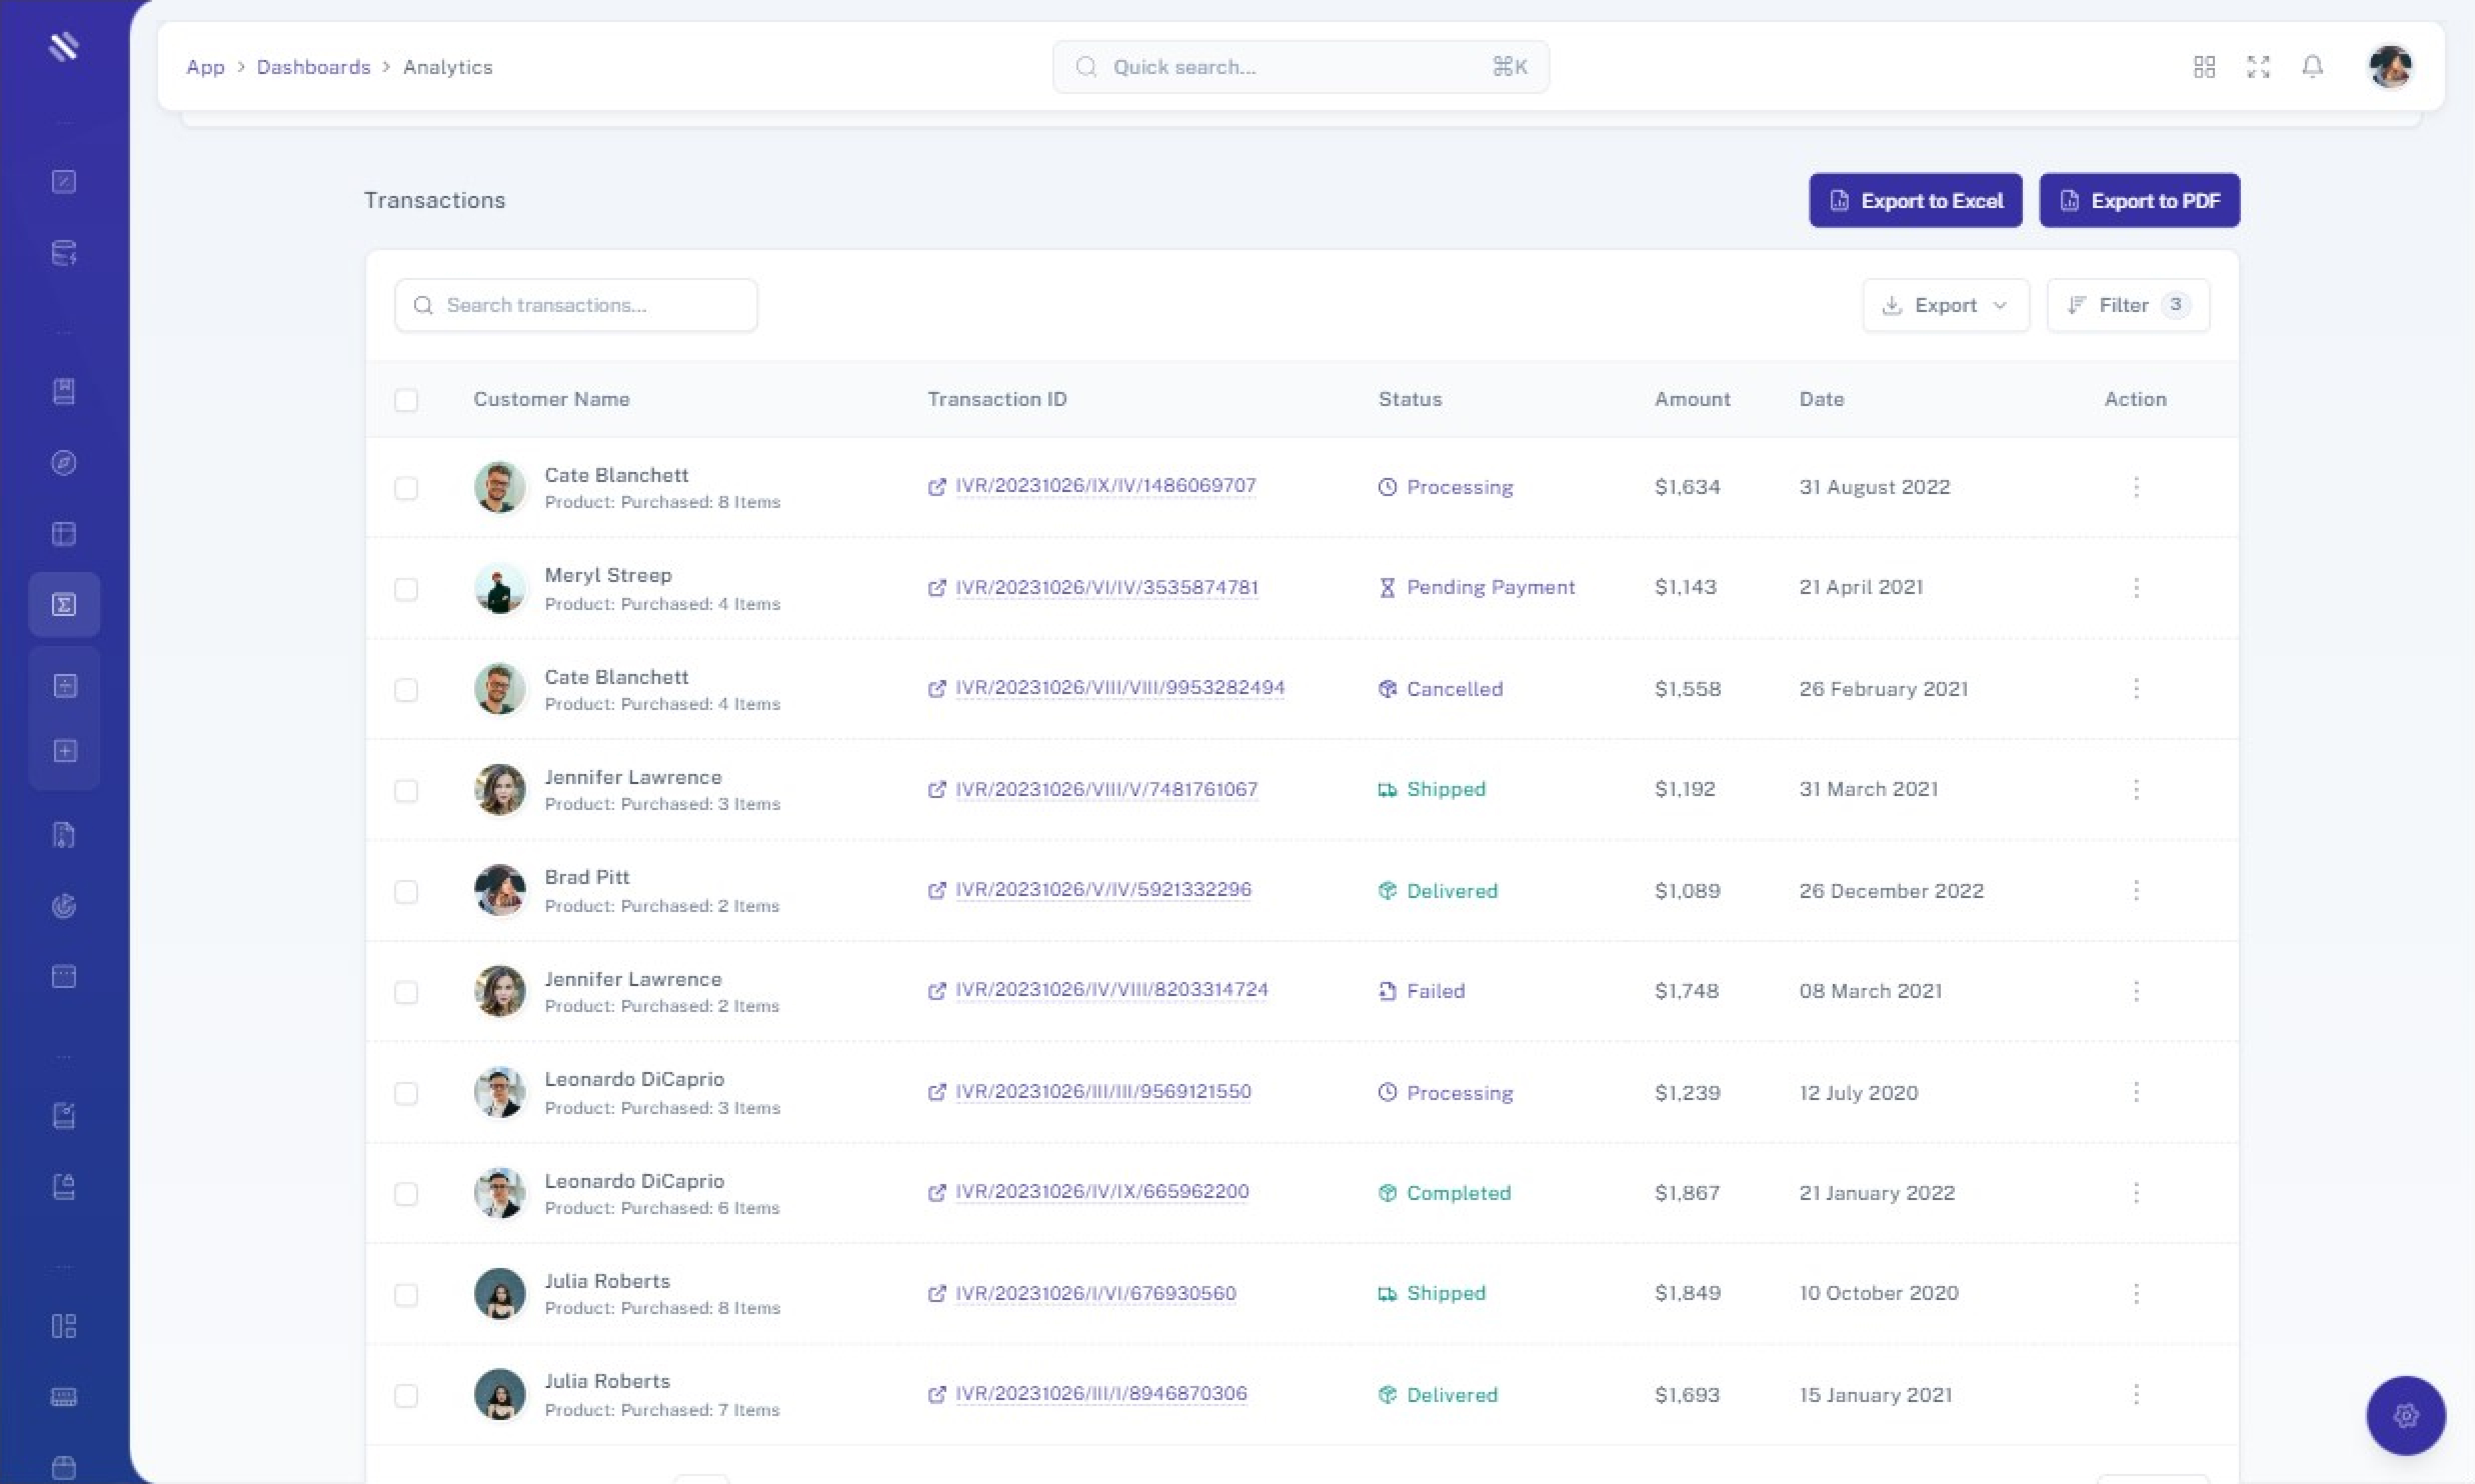Open the Filter options button
Image resolution: width=2475 pixels, height=1484 pixels.
tap(2127, 305)
